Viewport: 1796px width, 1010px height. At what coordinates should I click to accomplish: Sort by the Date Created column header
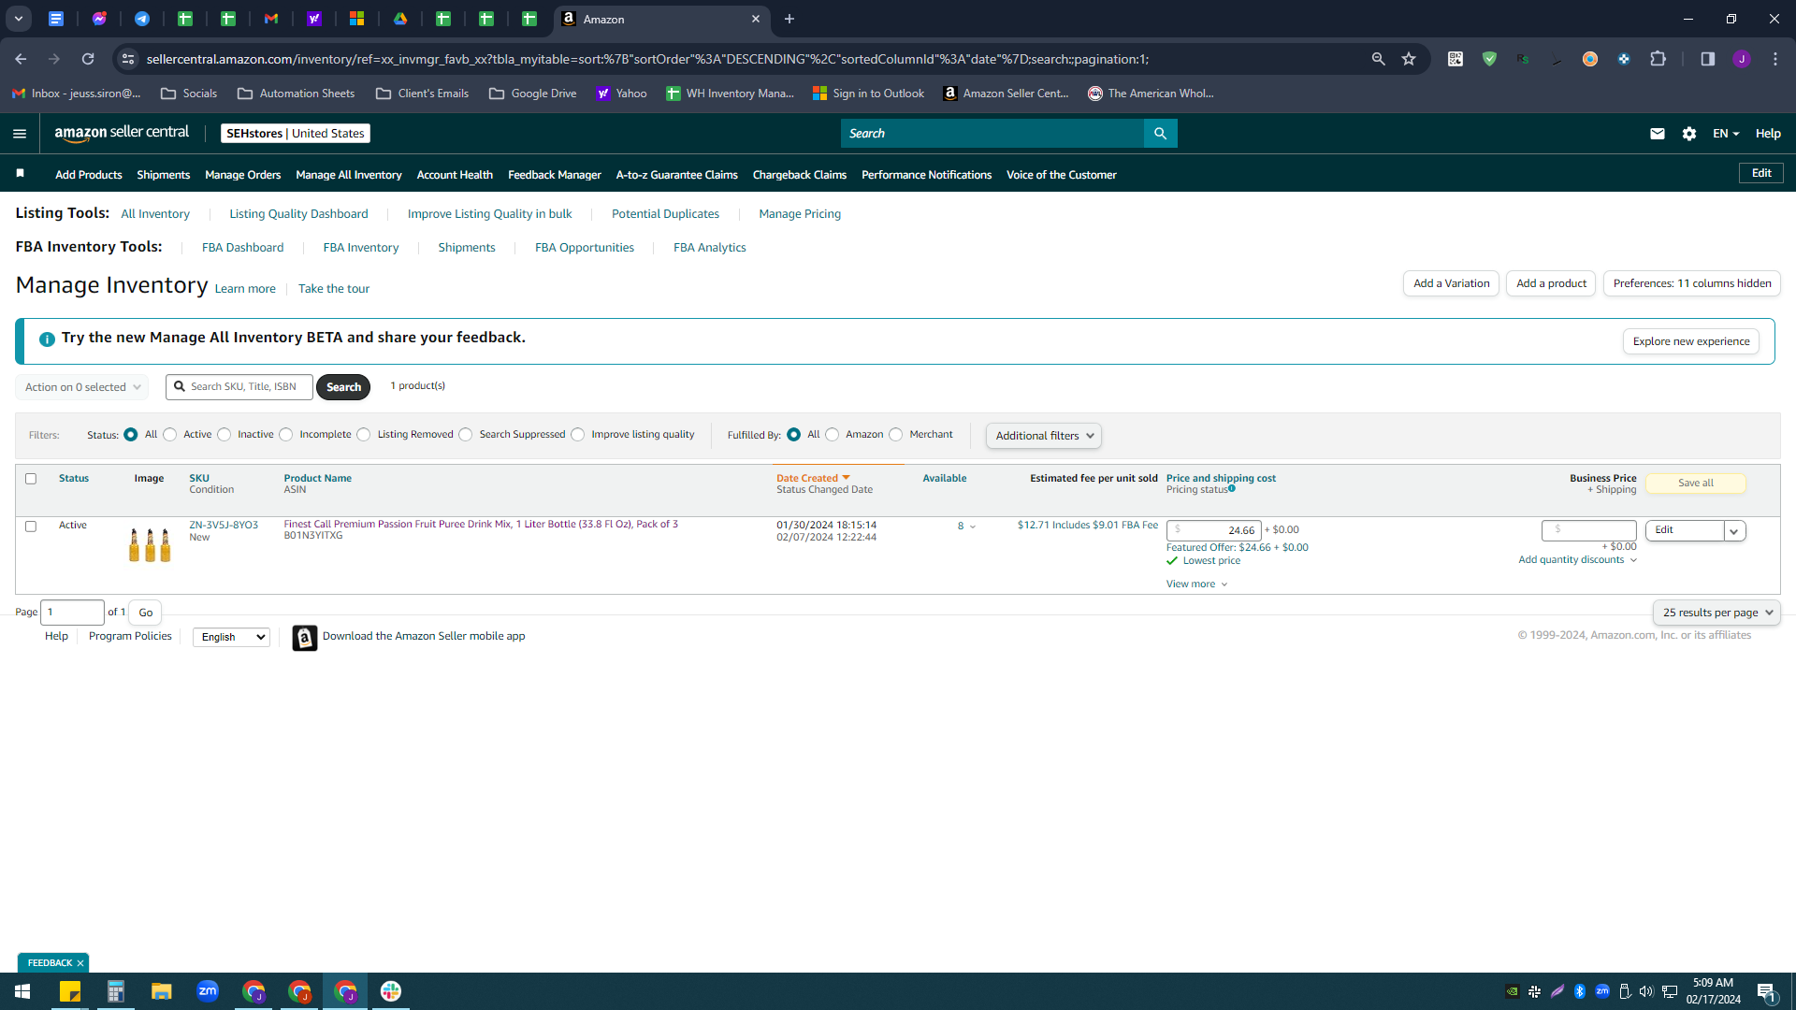click(x=813, y=479)
